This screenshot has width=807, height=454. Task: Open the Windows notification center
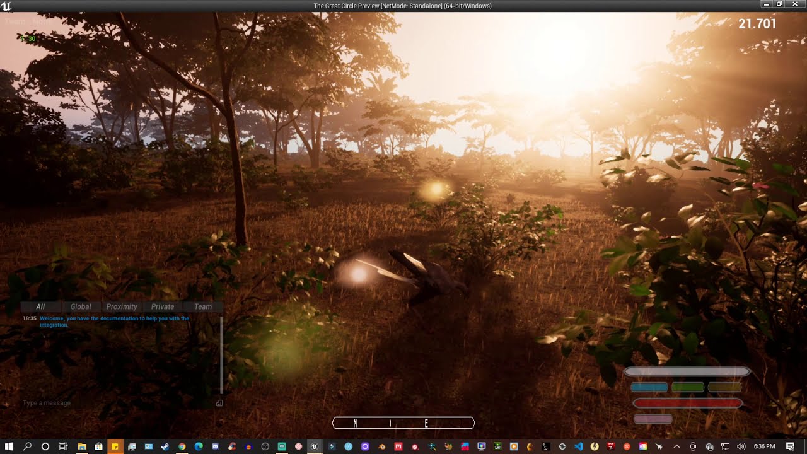[x=790, y=446]
